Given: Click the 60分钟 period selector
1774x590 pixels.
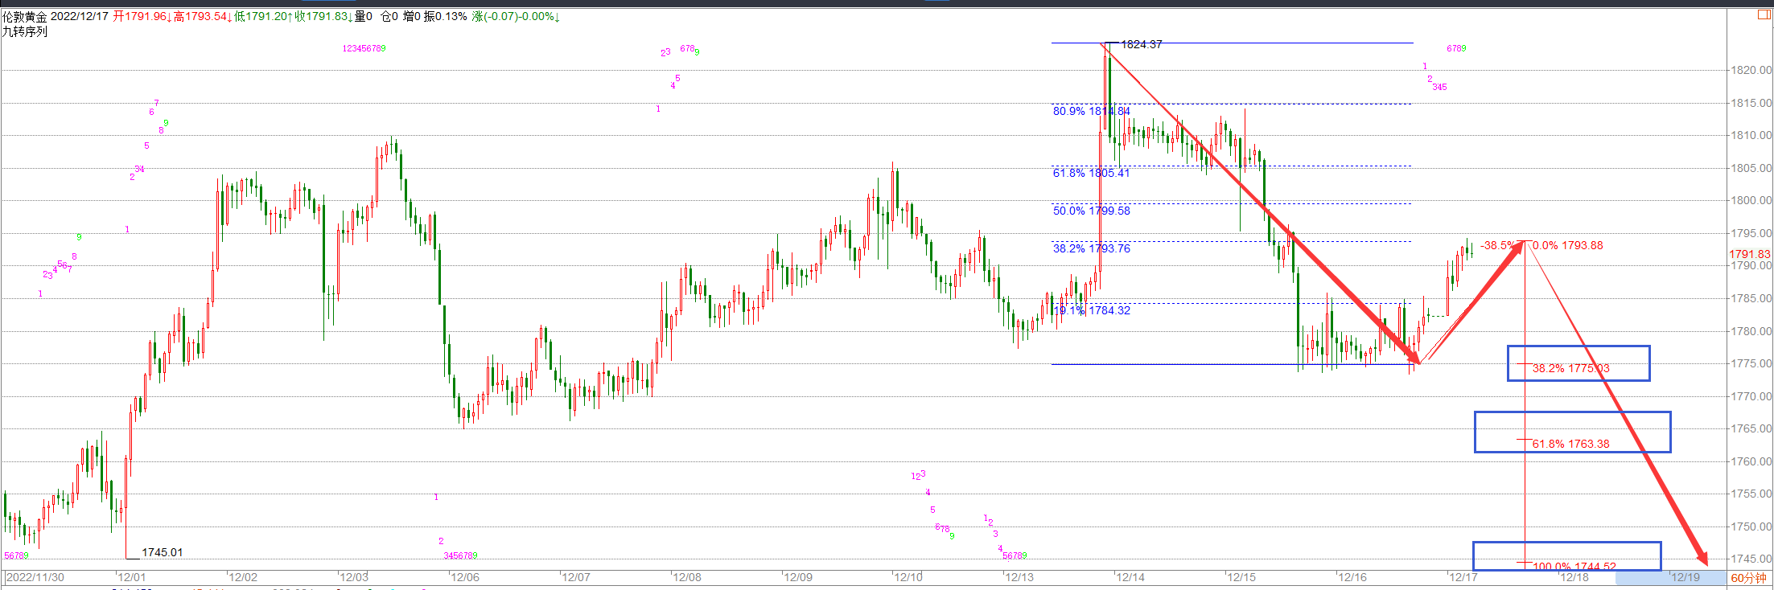Looking at the screenshot, I should pos(1748,577).
